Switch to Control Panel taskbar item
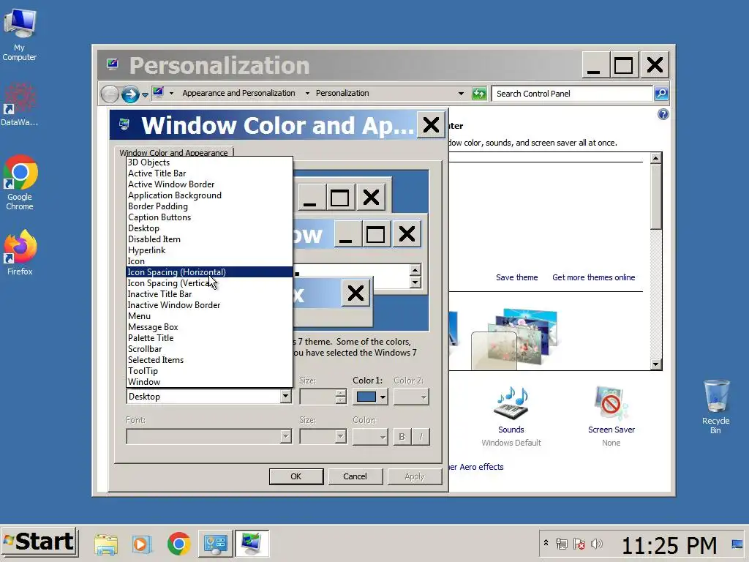749x562 pixels. click(x=215, y=544)
